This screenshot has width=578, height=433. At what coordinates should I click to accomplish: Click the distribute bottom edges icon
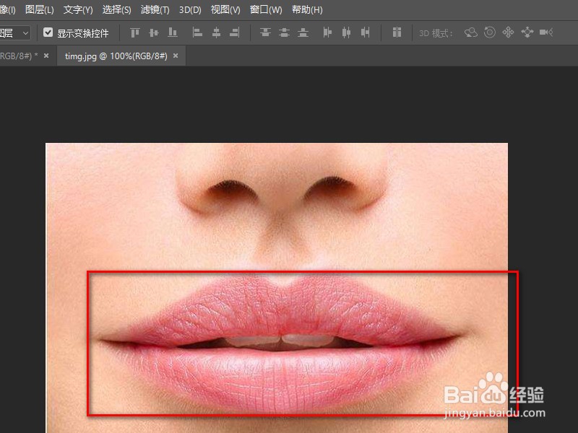303,32
